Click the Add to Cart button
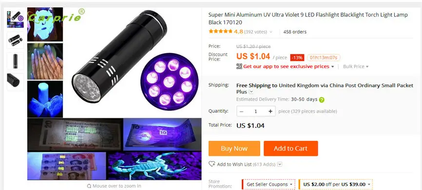 (290, 148)
